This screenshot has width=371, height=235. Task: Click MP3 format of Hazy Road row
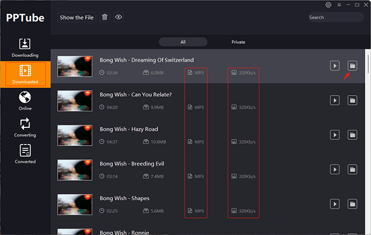[199, 142]
